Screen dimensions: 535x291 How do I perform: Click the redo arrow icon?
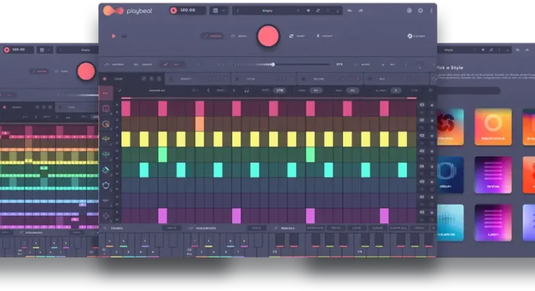[360, 11]
